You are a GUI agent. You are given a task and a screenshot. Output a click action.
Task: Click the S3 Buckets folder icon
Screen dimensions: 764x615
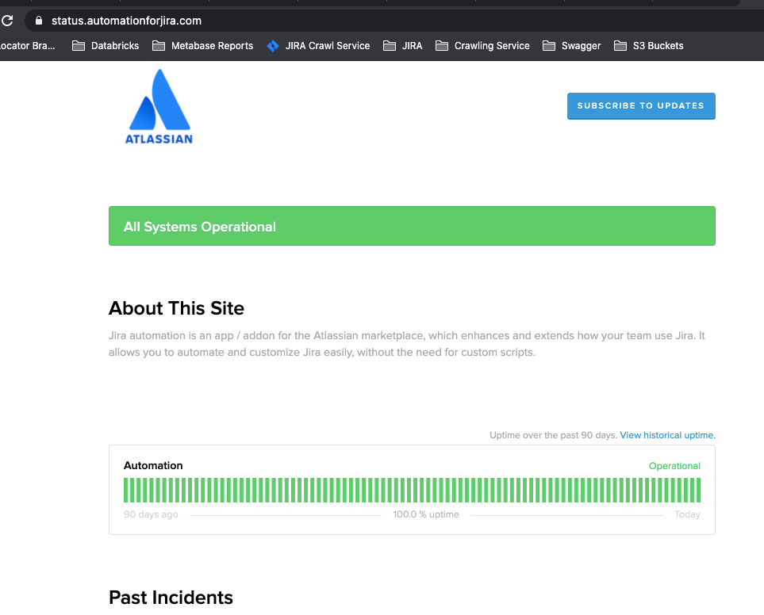tap(620, 46)
